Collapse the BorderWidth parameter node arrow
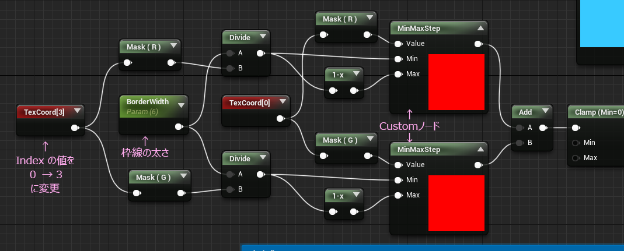The height and width of the screenshot is (251, 624). click(181, 105)
